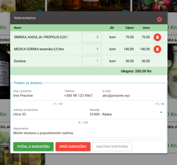Click NASTAVI KUPOVINU button
Image resolution: width=177 pixels, height=165 pixels.
112,147
